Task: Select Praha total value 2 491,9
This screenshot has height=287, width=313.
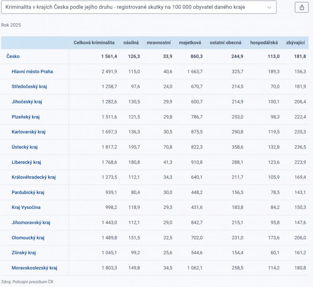Action: [109, 72]
